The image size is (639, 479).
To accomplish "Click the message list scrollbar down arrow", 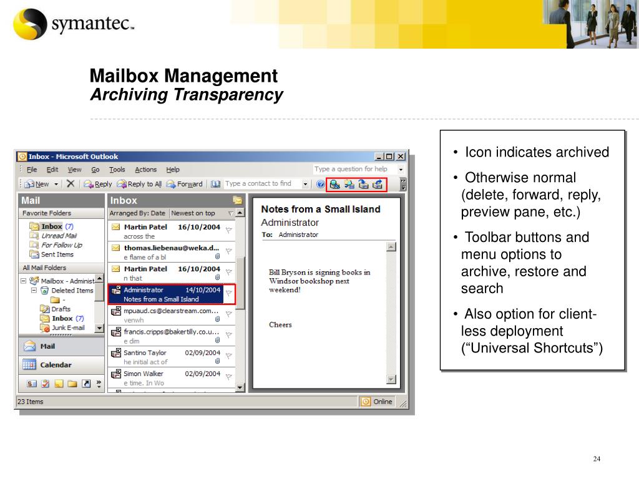I will [240, 387].
